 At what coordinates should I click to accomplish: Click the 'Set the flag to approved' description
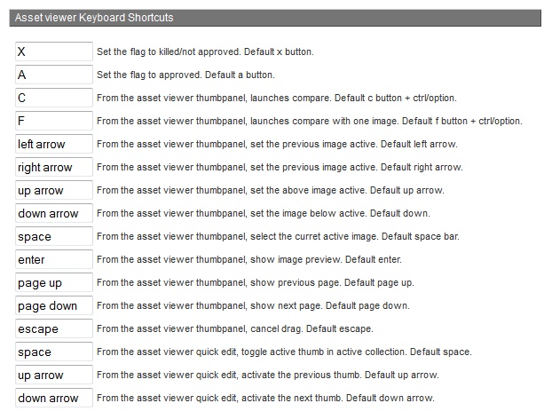click(185, 75)
